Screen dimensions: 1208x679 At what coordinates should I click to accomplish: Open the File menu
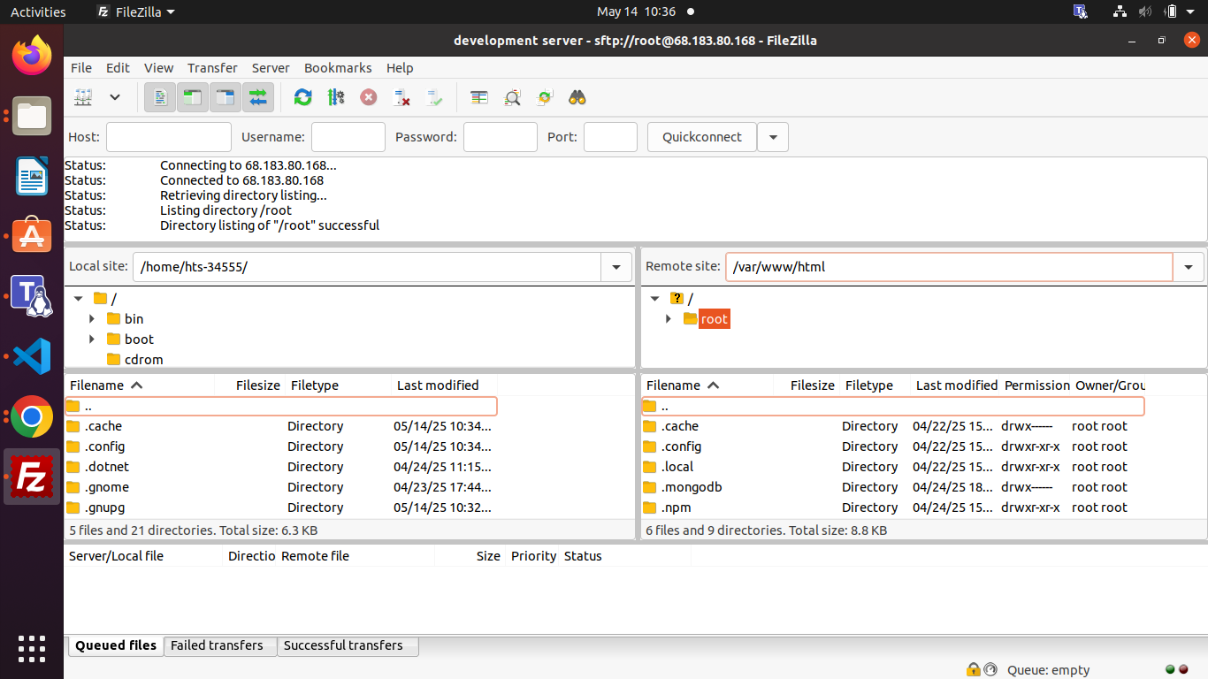click(81, 68)
